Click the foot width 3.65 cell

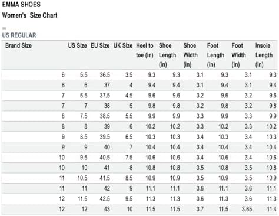coord(247,209)
